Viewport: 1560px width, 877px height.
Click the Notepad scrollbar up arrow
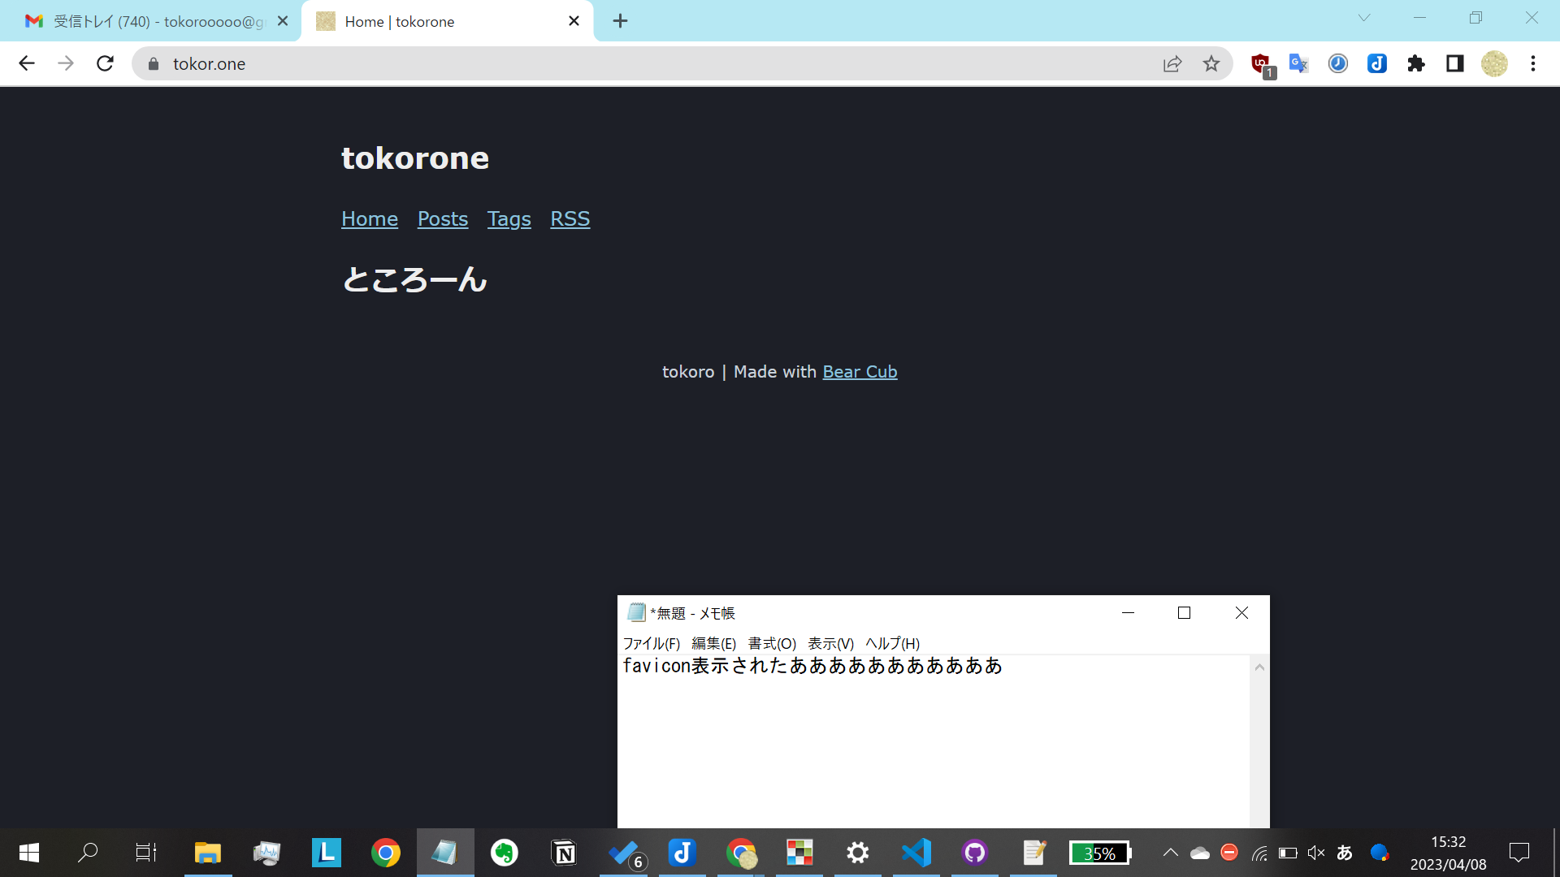1259,667
